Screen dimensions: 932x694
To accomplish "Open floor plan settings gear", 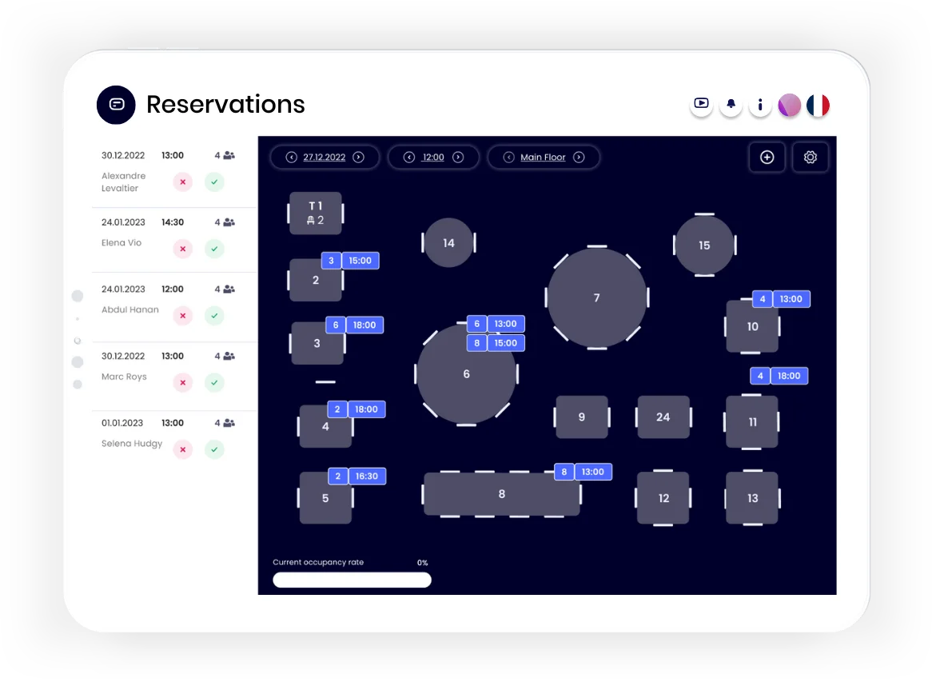I will coord(811,157).
